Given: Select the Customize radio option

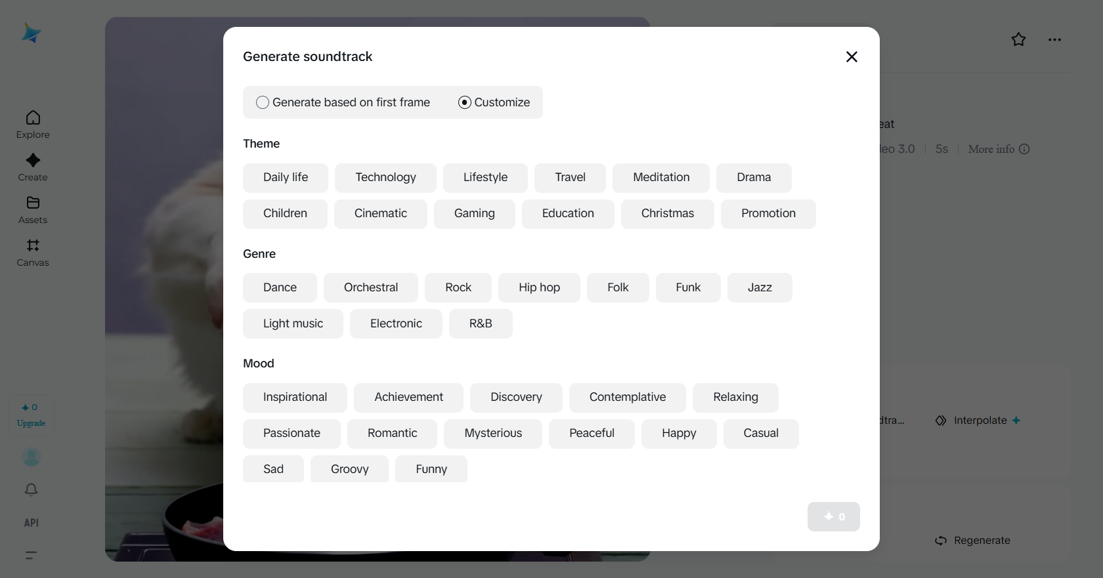Looking at the screenshot, I should coord(465,102).
